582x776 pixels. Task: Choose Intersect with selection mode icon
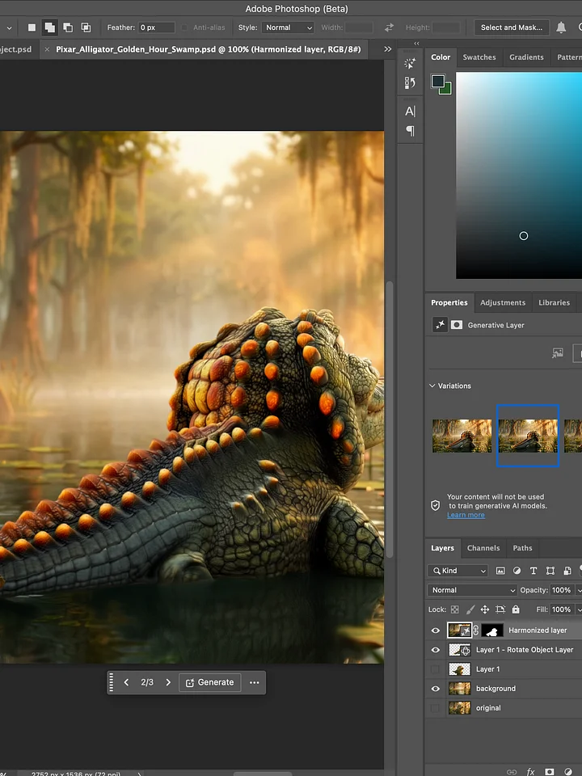(86, 27)
